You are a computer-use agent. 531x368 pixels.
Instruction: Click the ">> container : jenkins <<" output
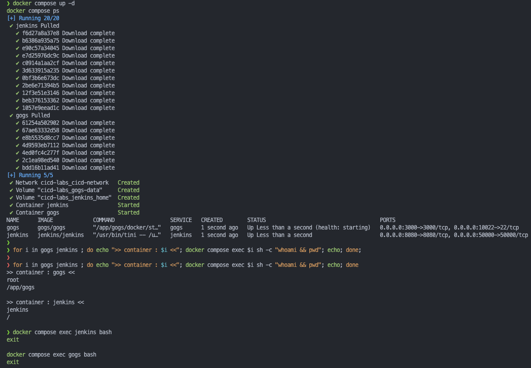pyautogui.click(x=45, y=302)
